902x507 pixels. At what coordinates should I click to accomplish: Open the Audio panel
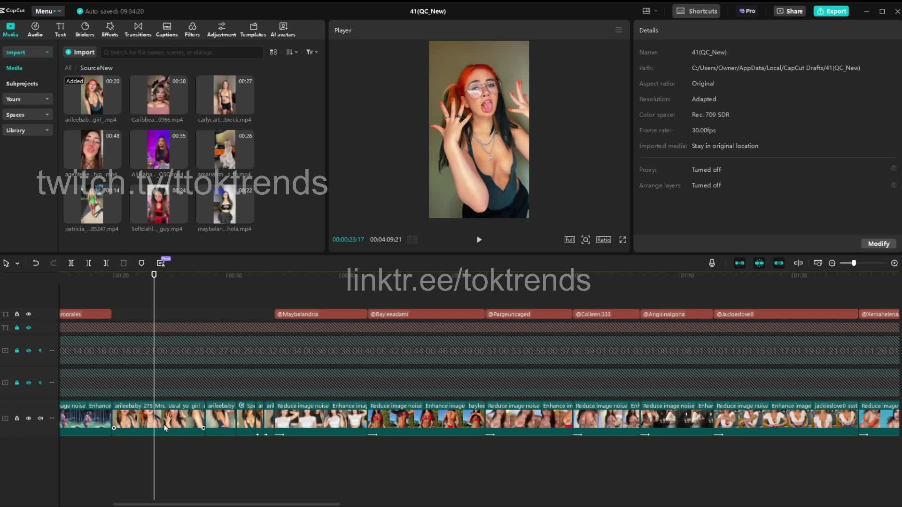[x=35, y=30]
